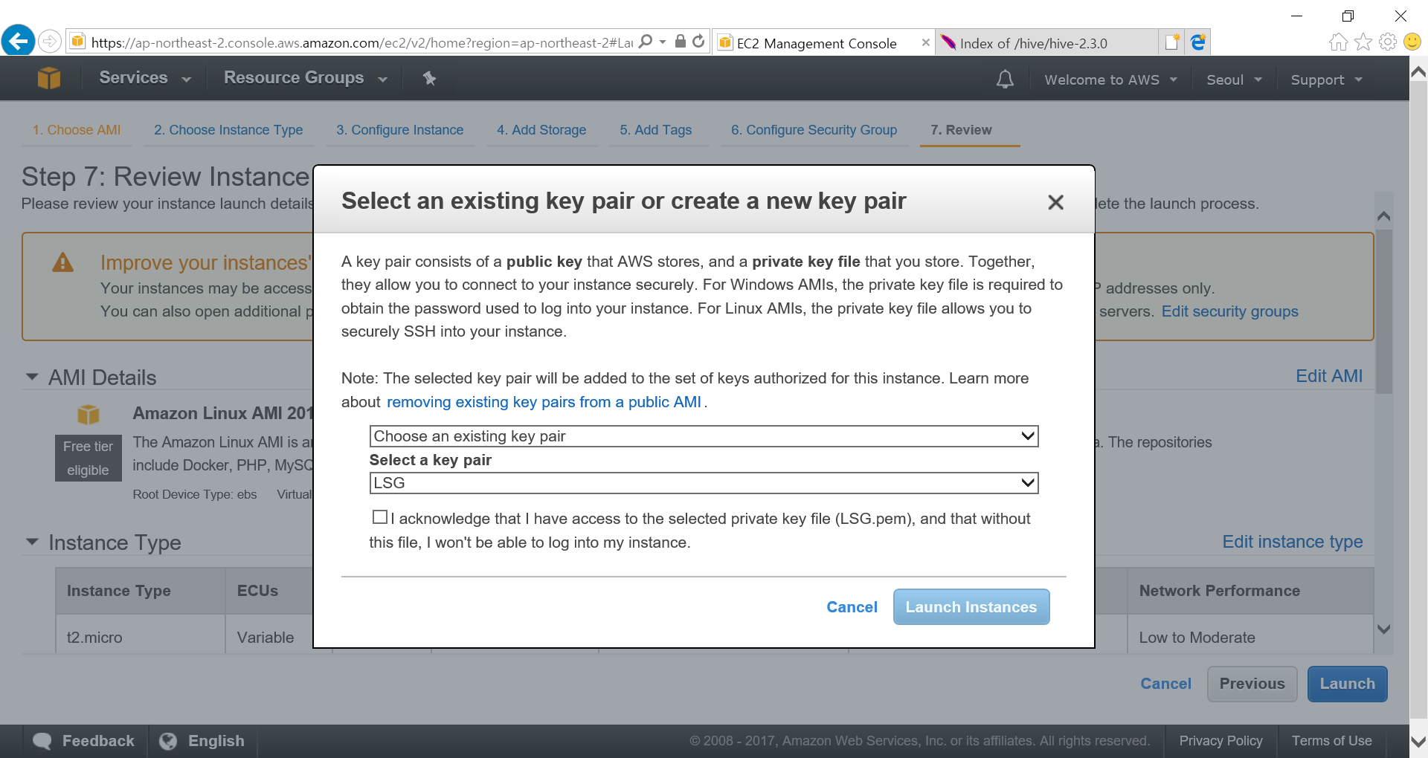The image size is (1428, 758).
Task: Open the Seoul region dropdown
Action: pyautogui.click(x=1234, y=80)
